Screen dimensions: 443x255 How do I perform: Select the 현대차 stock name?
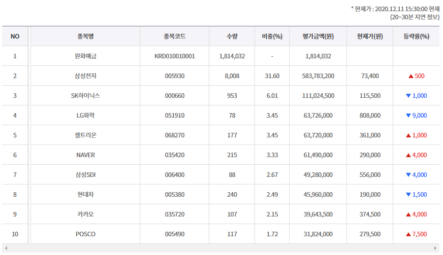click(85, 194)
